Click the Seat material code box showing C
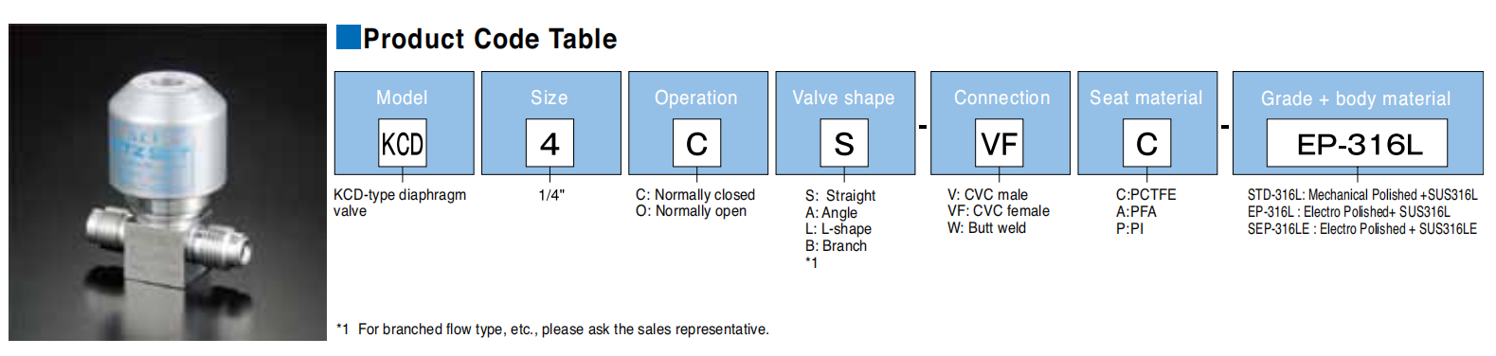The image size is (1496, 356). tap(1146, 143)
